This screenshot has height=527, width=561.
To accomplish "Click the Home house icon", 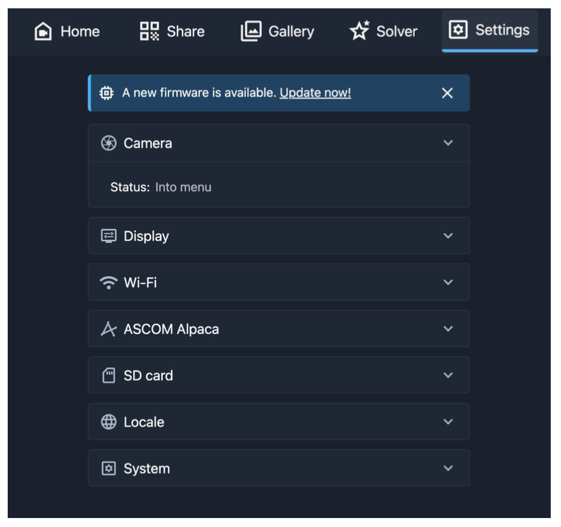I will (x=43, y=31).
